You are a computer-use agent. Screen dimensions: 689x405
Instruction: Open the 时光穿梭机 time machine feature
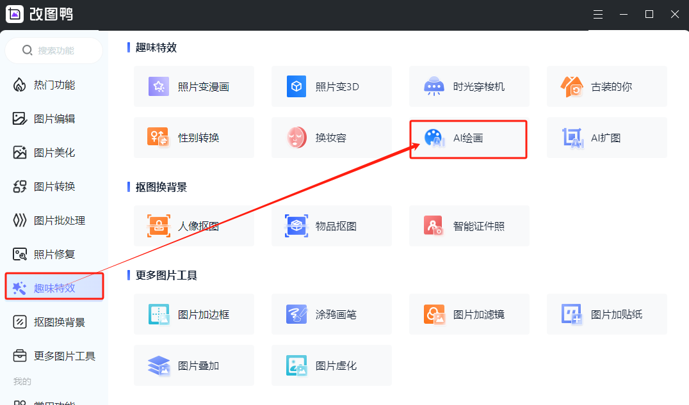point(469,86)
